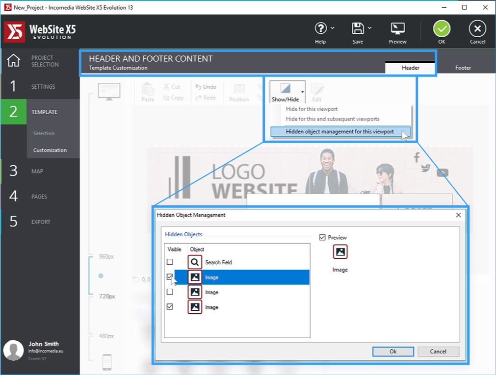This screenshot has height=375, width=496.
Task: Save the project with the floppy icon
Action: pyautogui.click(x=358, y=28)
